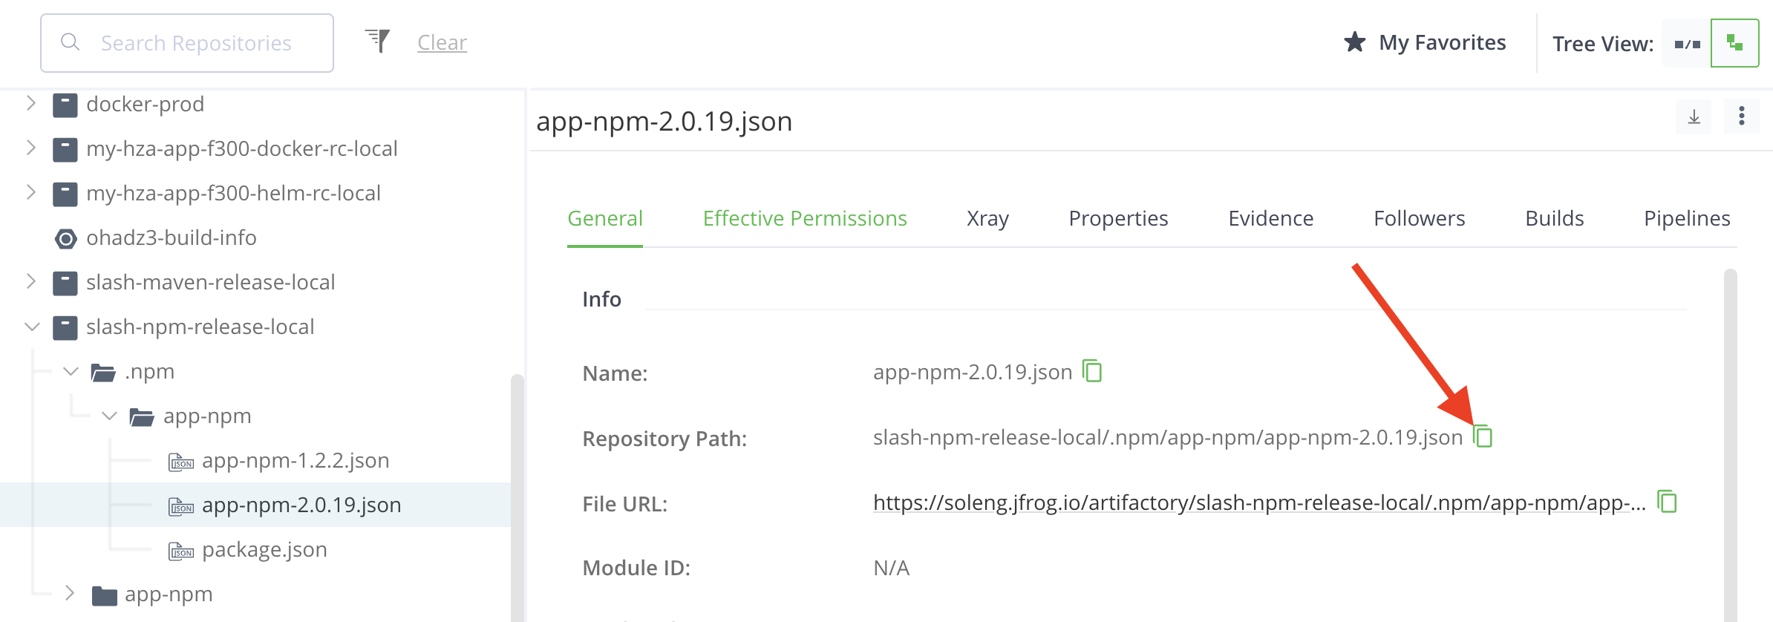Click the filter funnel icon
The width and height of the screenshot is (1773, 622).
[377, 41]
